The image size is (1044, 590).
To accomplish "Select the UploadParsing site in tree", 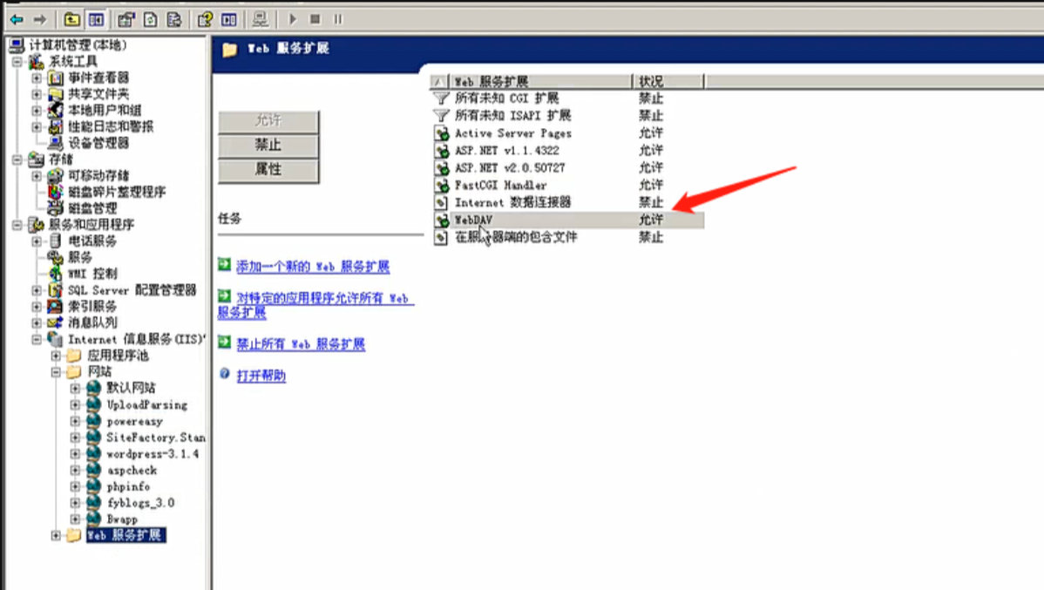I will pos(147,405).
